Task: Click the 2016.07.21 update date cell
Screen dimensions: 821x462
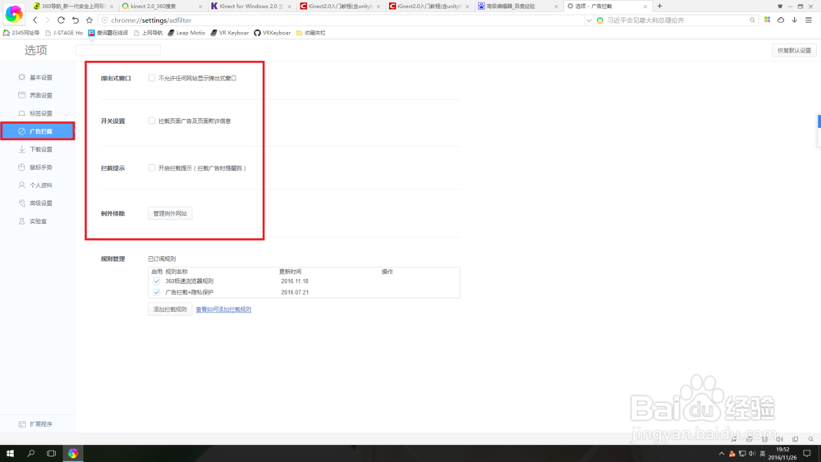Action: tap(295, 292)
